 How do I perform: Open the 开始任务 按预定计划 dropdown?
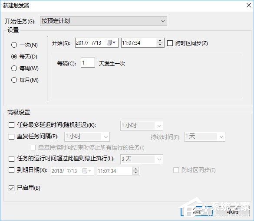point(103,21)
